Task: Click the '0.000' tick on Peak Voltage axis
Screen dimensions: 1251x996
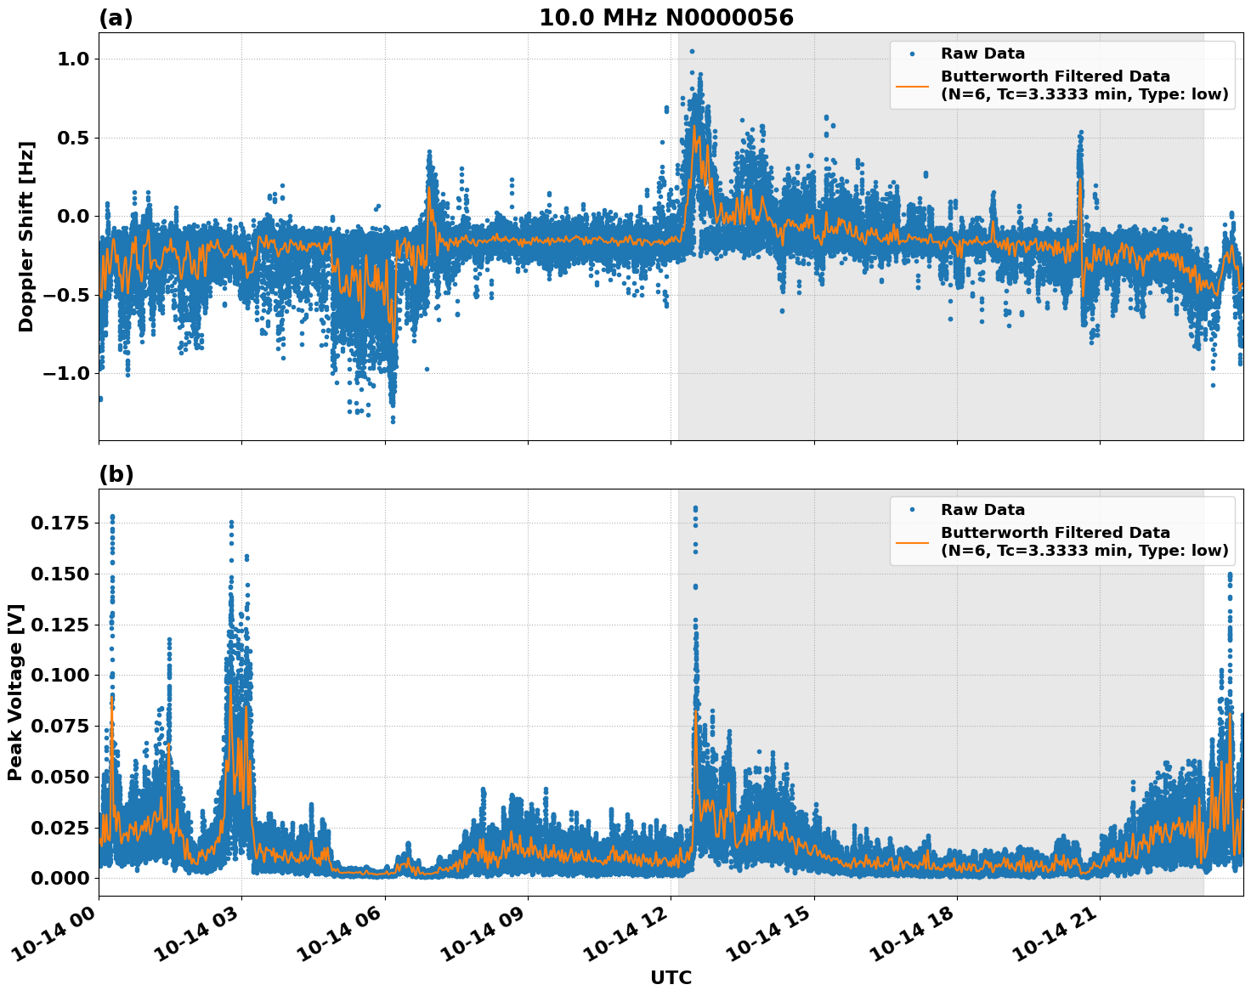Action: point(59,878)
